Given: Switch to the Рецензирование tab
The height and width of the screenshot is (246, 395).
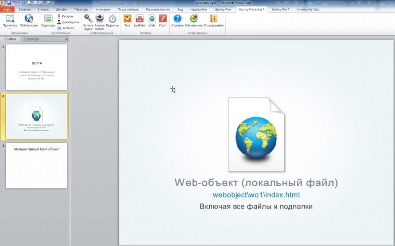Looking at the screenshot, I should point(158,9).
